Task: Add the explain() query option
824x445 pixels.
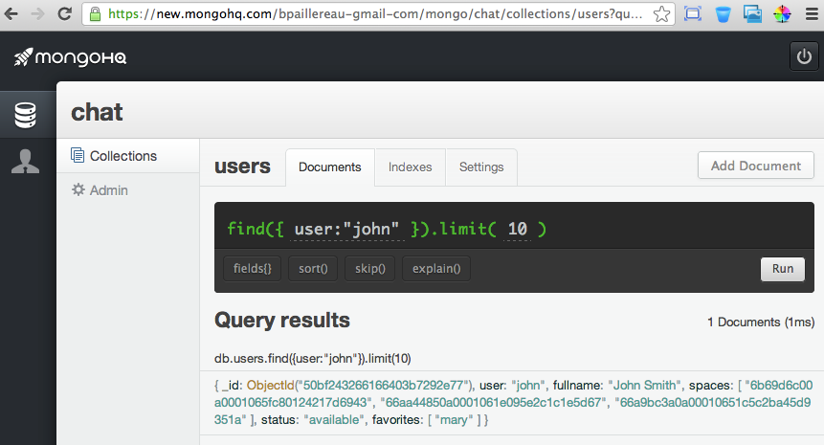Action: tap(436, 269)
